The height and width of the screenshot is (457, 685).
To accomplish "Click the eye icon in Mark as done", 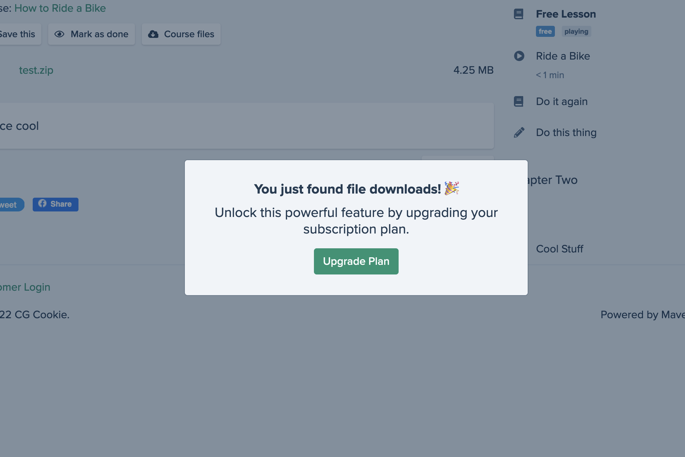I will pyautogui.click(x=59, y=34).
